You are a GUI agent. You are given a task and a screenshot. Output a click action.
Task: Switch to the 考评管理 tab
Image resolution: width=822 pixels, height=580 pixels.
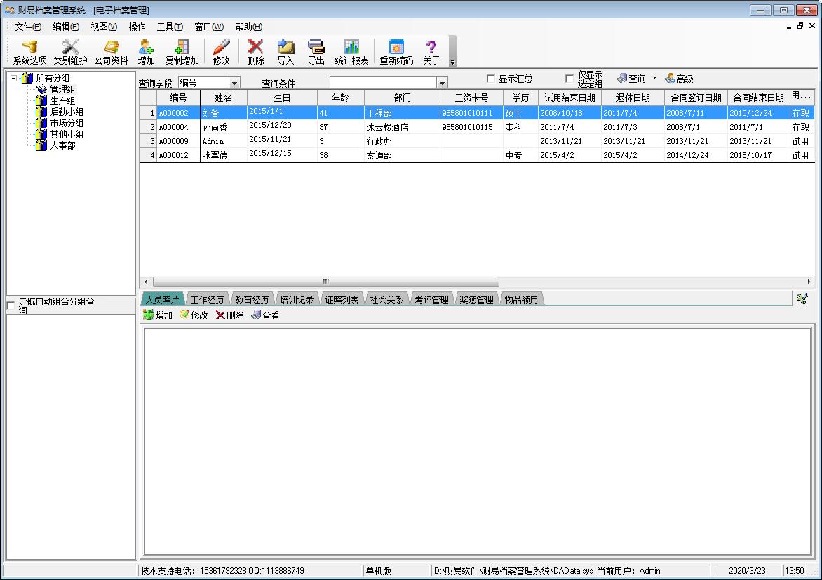(x=431, y=300)
